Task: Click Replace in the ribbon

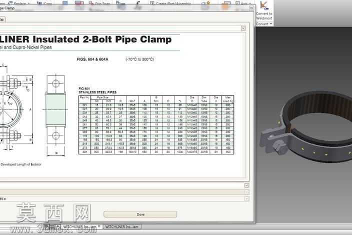Action: 18,3
